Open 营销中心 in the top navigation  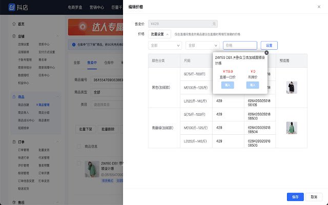pos(97,7)
